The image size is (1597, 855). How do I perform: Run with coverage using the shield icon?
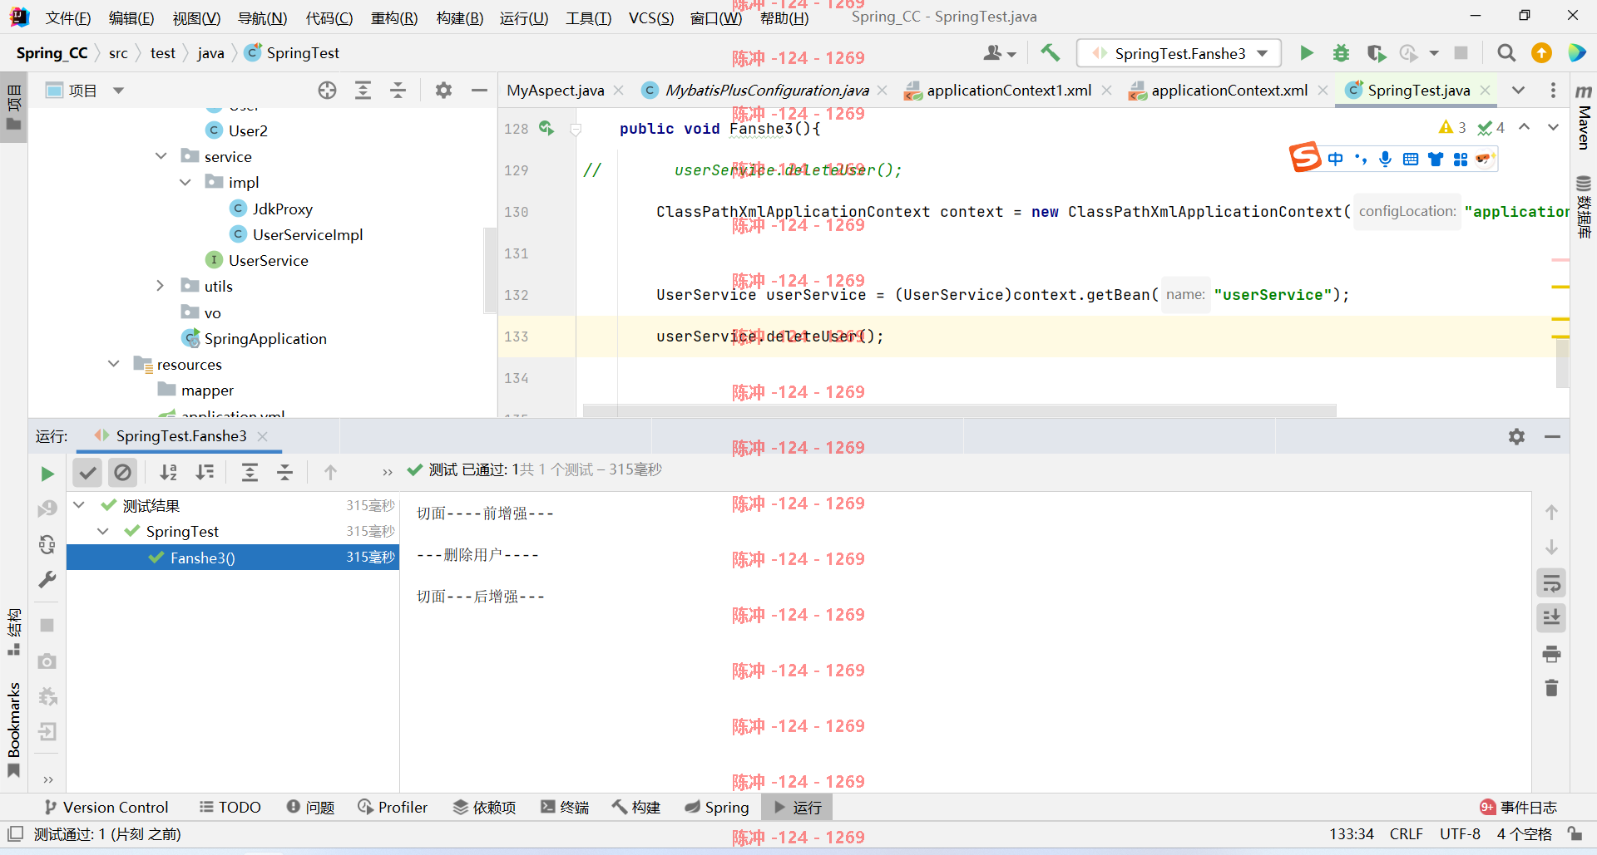click(1377, 53)
